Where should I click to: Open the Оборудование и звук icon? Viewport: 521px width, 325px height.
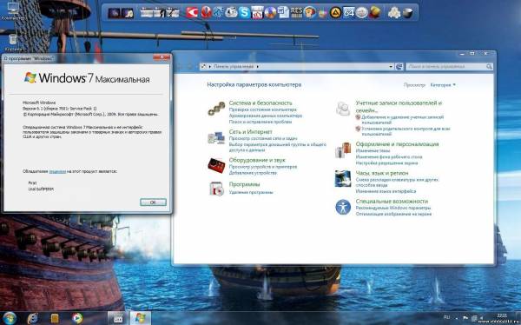coord(216,165)
